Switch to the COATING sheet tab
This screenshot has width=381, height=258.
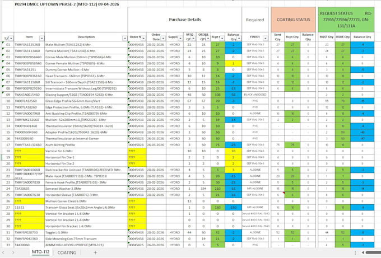[x=67, y=252]
